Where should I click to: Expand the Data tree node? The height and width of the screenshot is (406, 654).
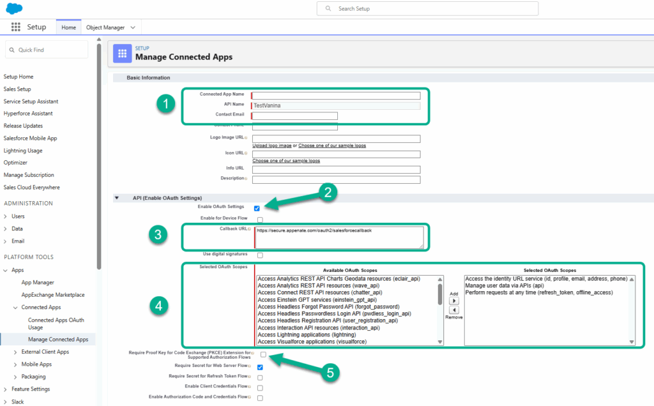pyautogui.click(x=5, y=229)
